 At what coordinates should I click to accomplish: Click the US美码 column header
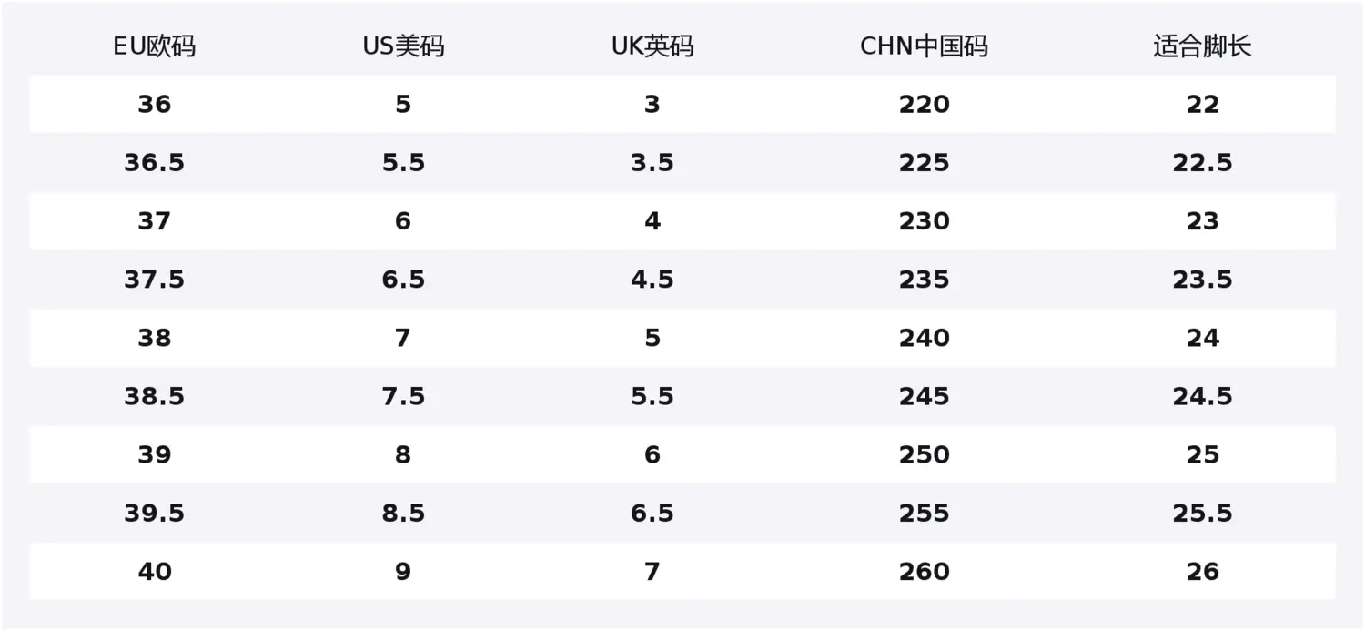tap(403, 46)
